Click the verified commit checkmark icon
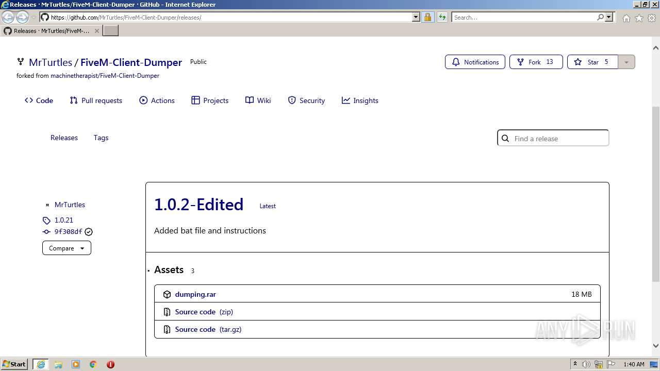 pyautogui.click(x=89, y=232)
